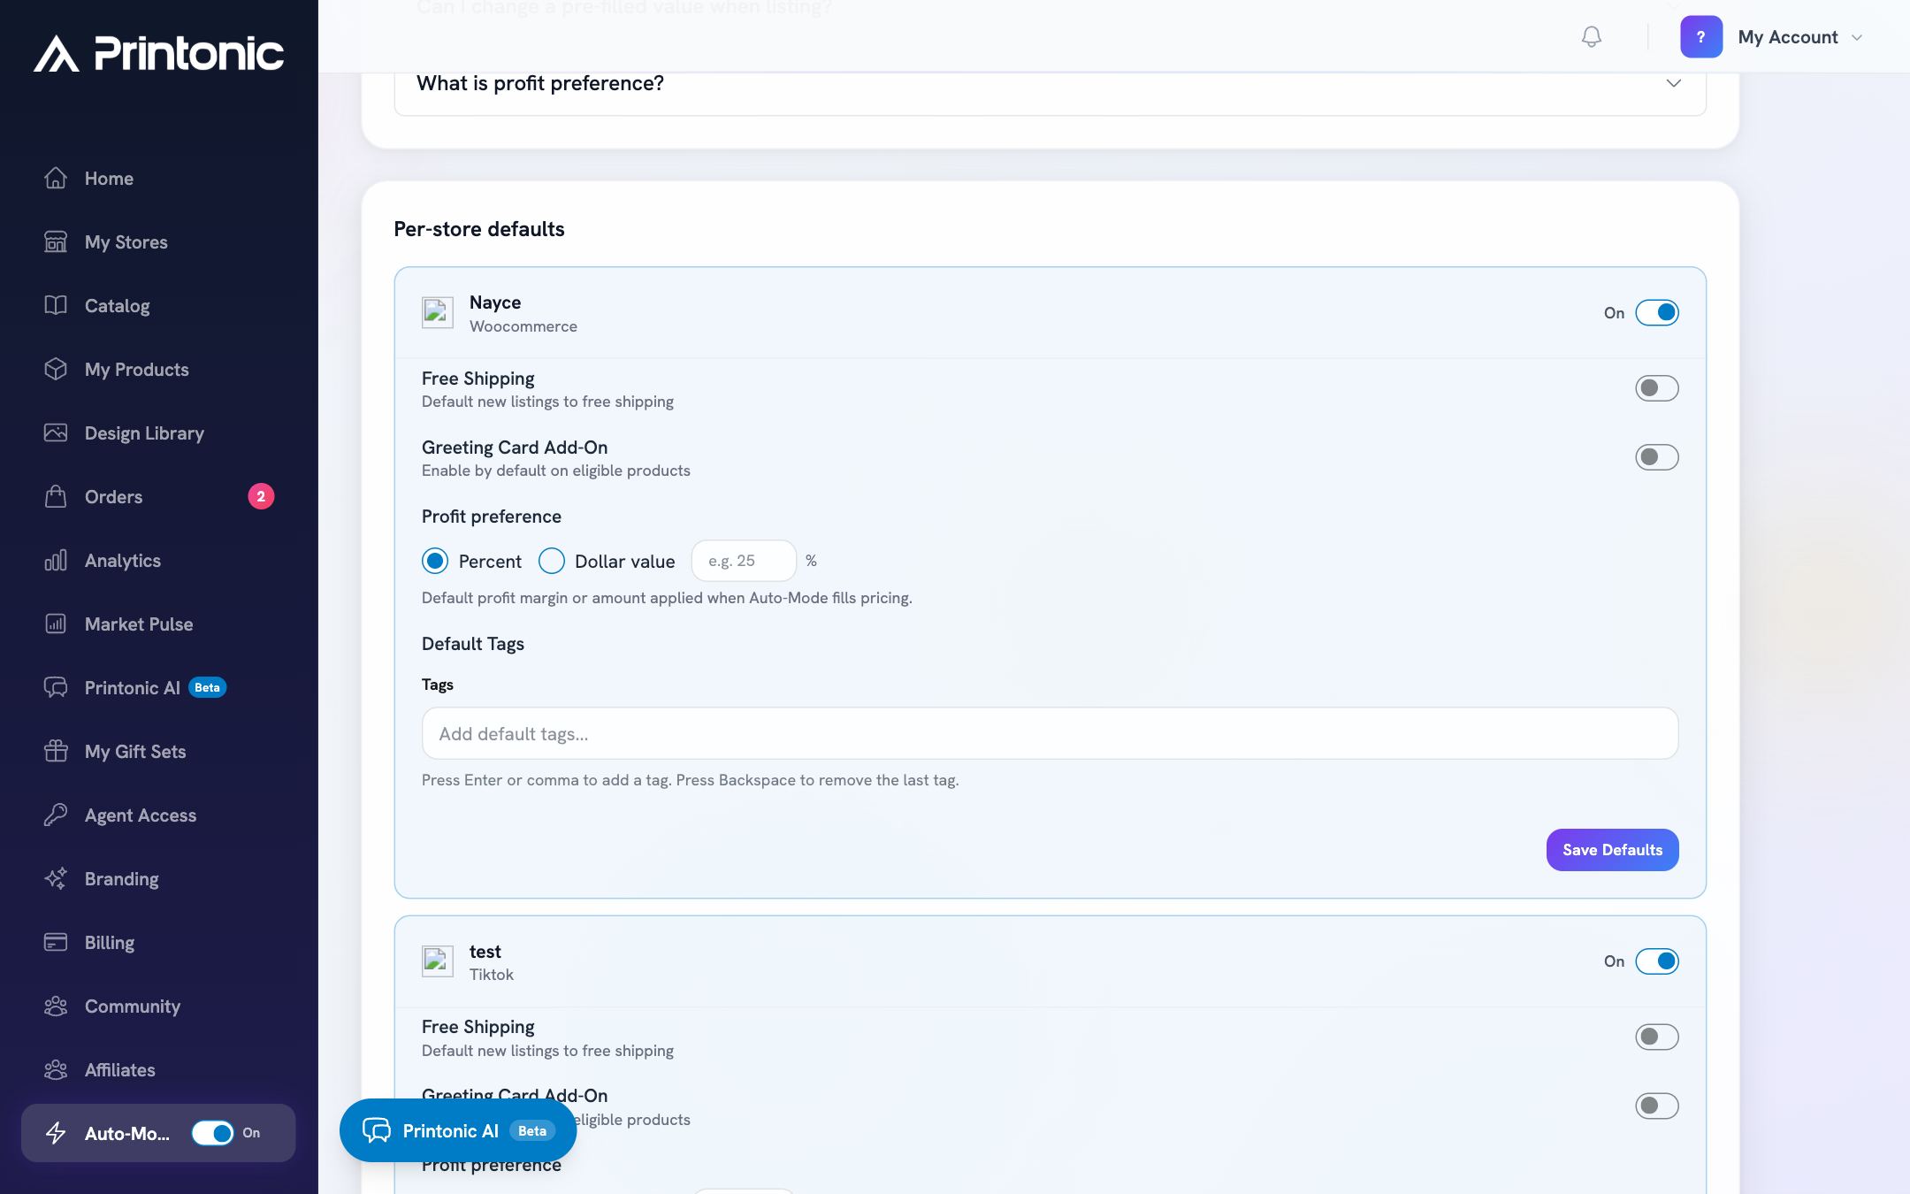Open Design Library
1910x1194 pixels.
pos(158,432)
